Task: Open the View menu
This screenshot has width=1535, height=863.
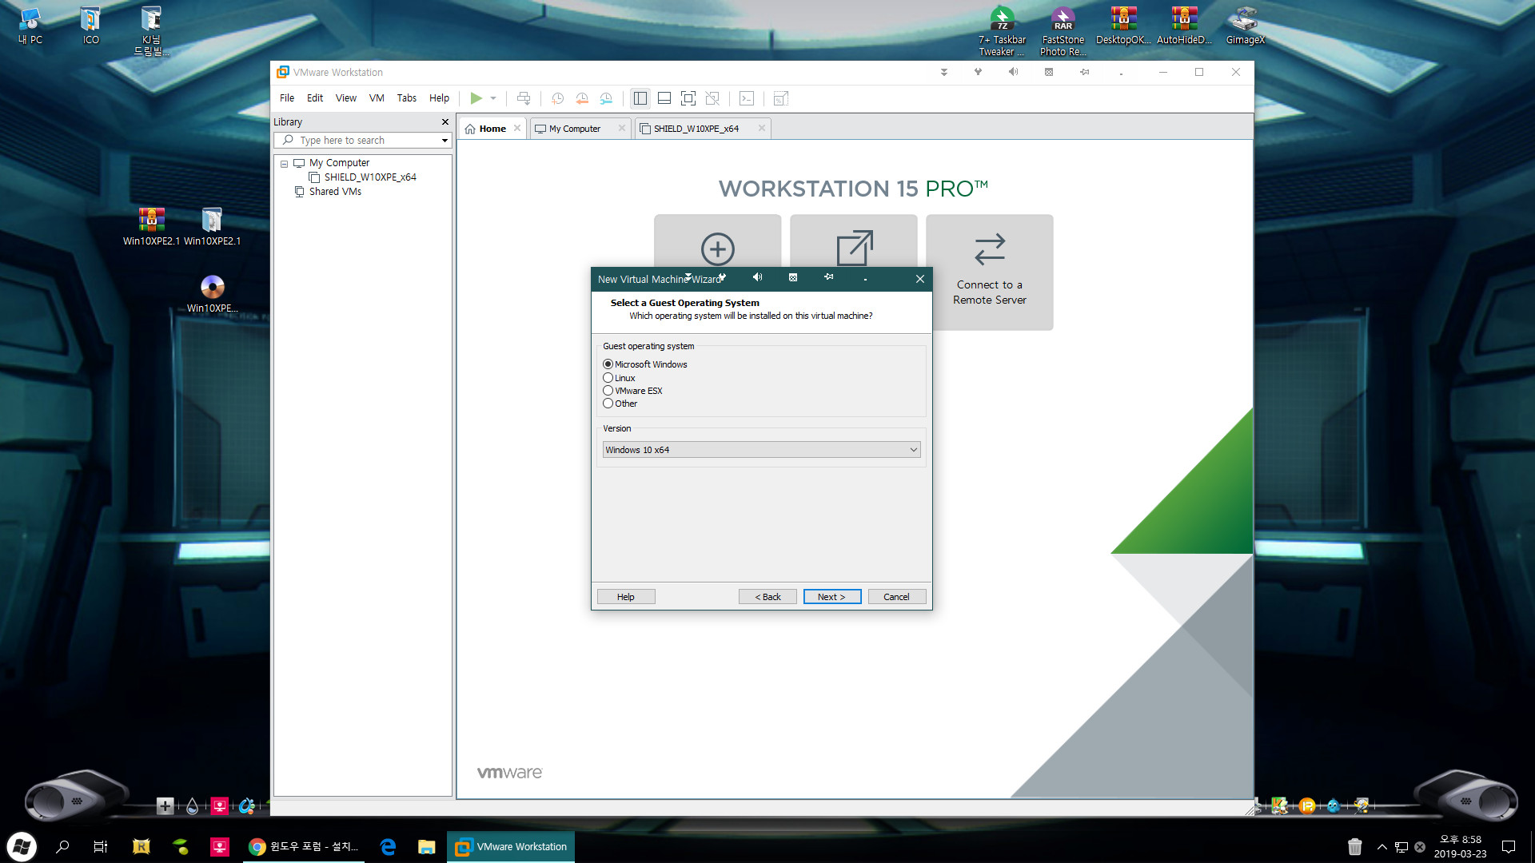Action: [x=346, y=98]
